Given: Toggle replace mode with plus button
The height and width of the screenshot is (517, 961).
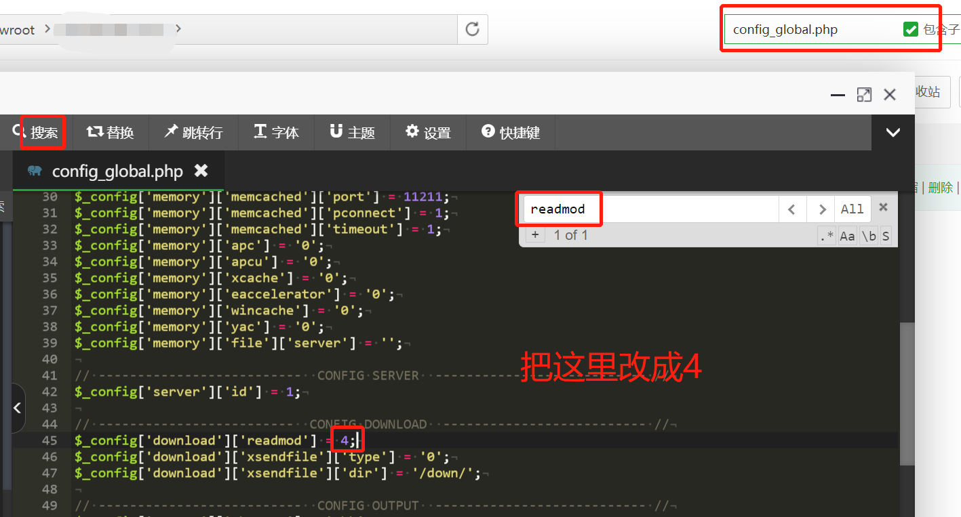Looking at the screenshot, I should point(535,235).
